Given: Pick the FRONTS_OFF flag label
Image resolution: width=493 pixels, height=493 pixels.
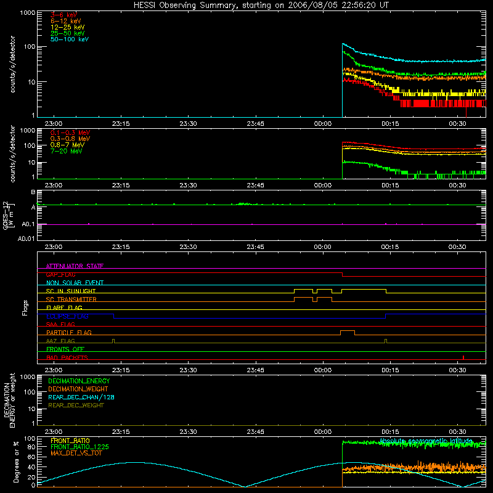Looking at the screenshot, I should point(65,349).
